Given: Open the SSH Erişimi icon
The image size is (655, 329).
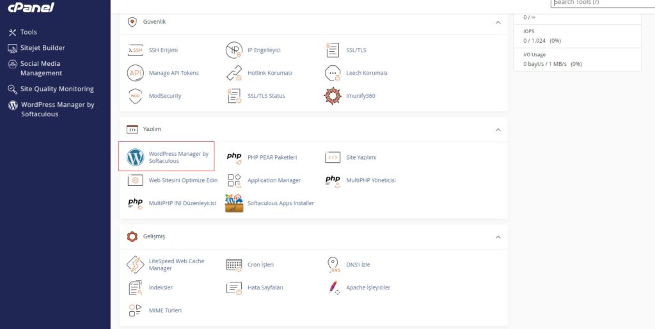Looking at the screenshot, I should pyautogui.click(x=136, y=50).
